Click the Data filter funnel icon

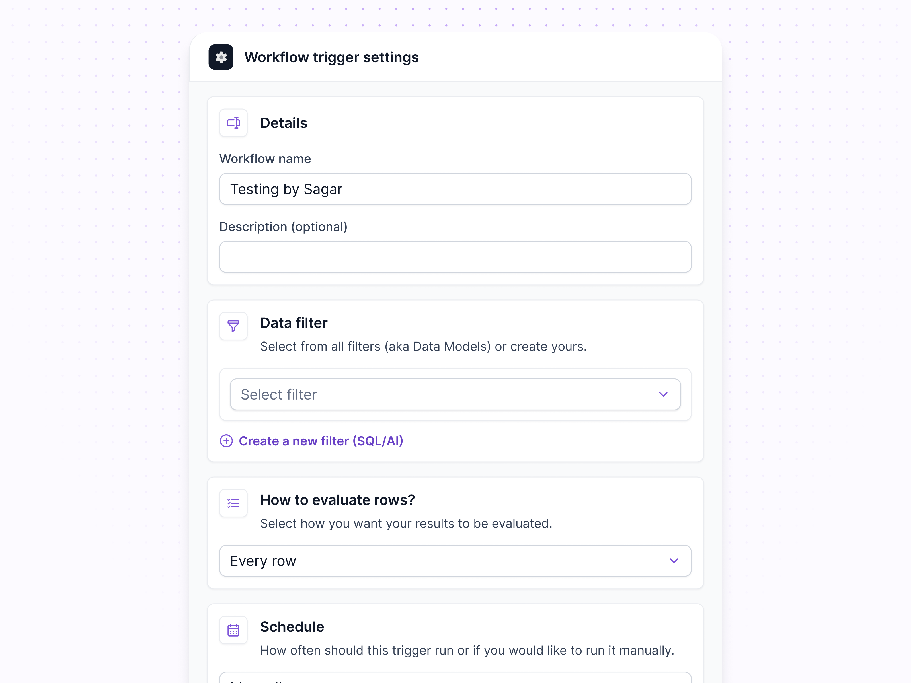tap(233, 326)
